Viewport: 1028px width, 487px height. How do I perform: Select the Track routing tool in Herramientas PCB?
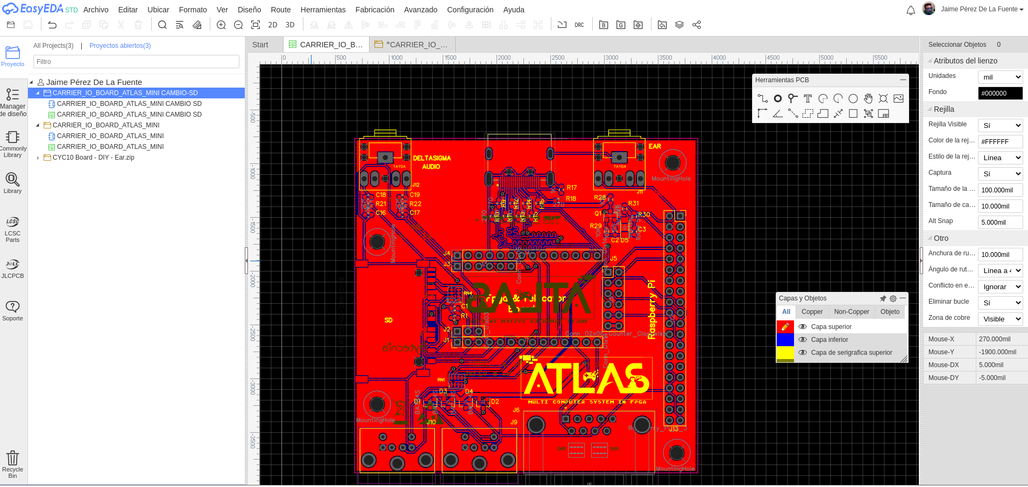point(762,98)
